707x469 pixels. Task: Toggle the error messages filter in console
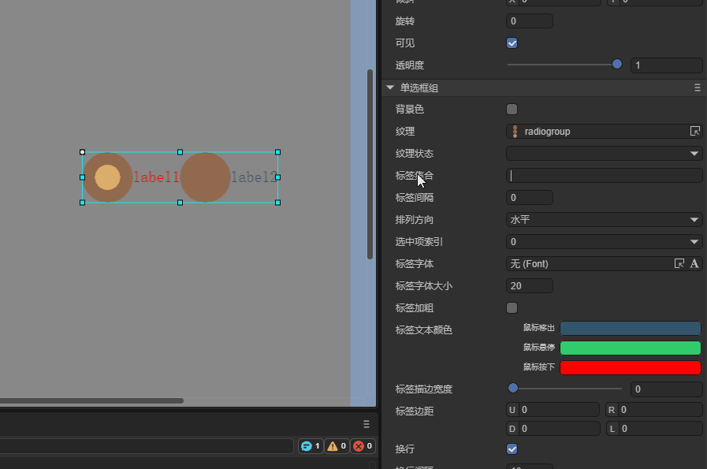coord(363,446)
